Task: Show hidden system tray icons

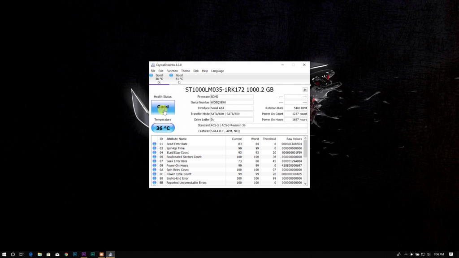Action: [406, 254]
